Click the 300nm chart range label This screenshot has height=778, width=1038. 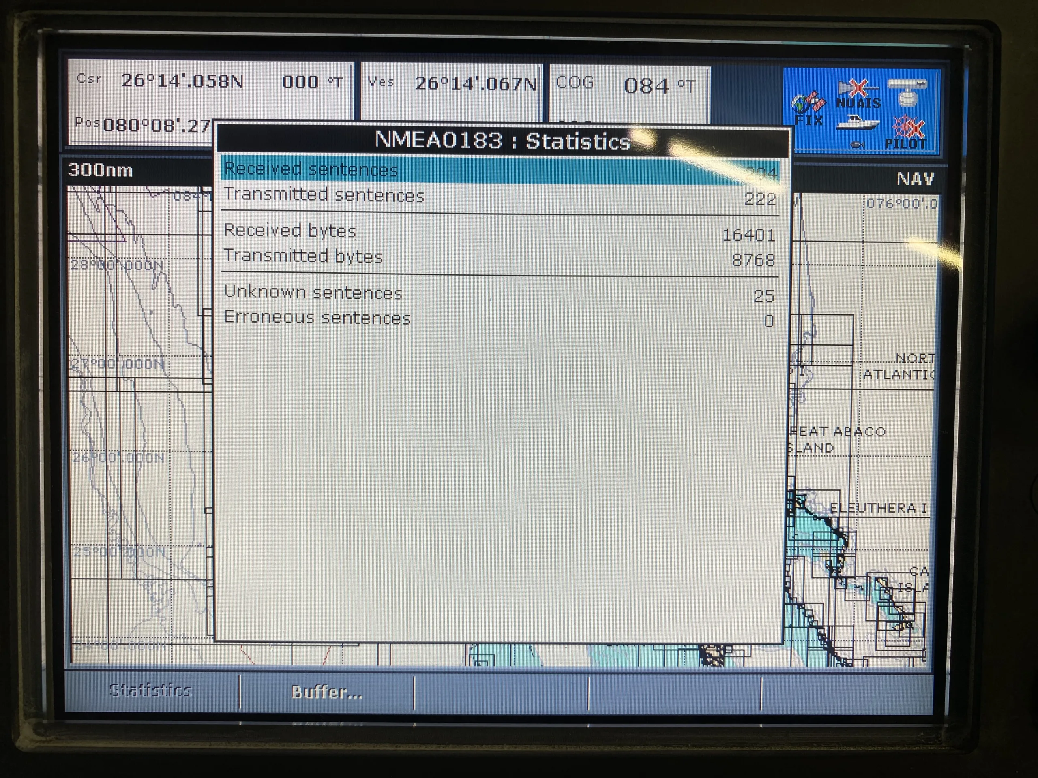[x=101, y=170]
